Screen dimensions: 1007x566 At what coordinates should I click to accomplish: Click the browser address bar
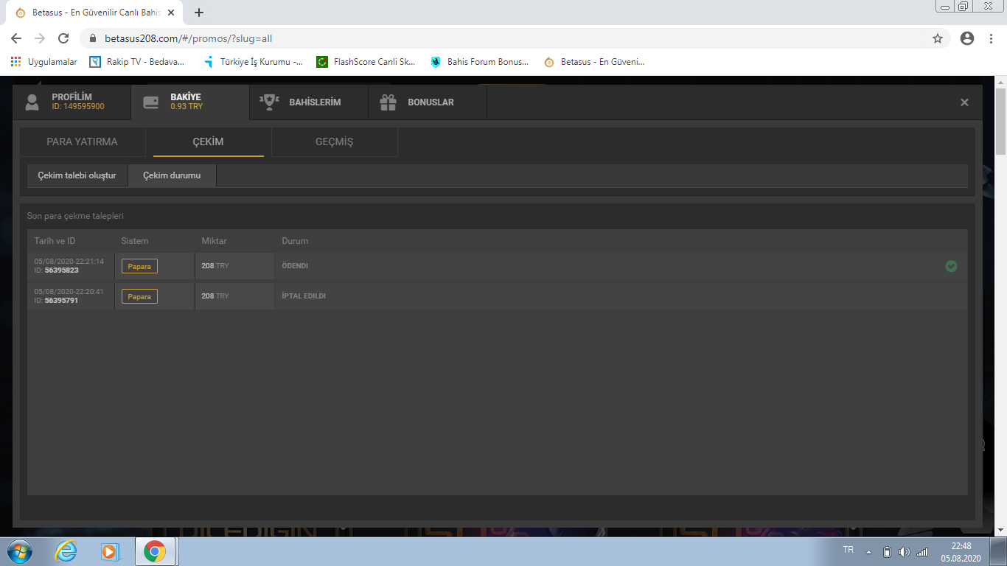coord(509,38)
